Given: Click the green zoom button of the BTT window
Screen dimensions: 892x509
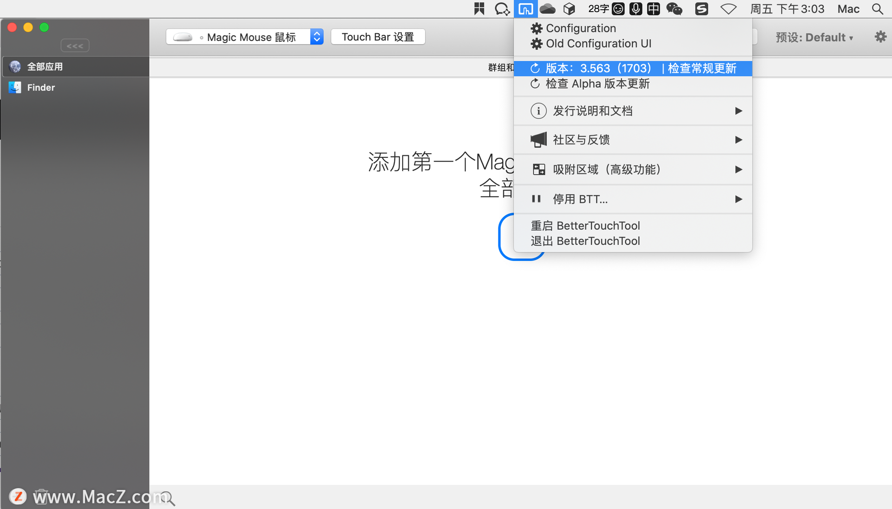Looking at the screenshot, I should click(44, 27).
